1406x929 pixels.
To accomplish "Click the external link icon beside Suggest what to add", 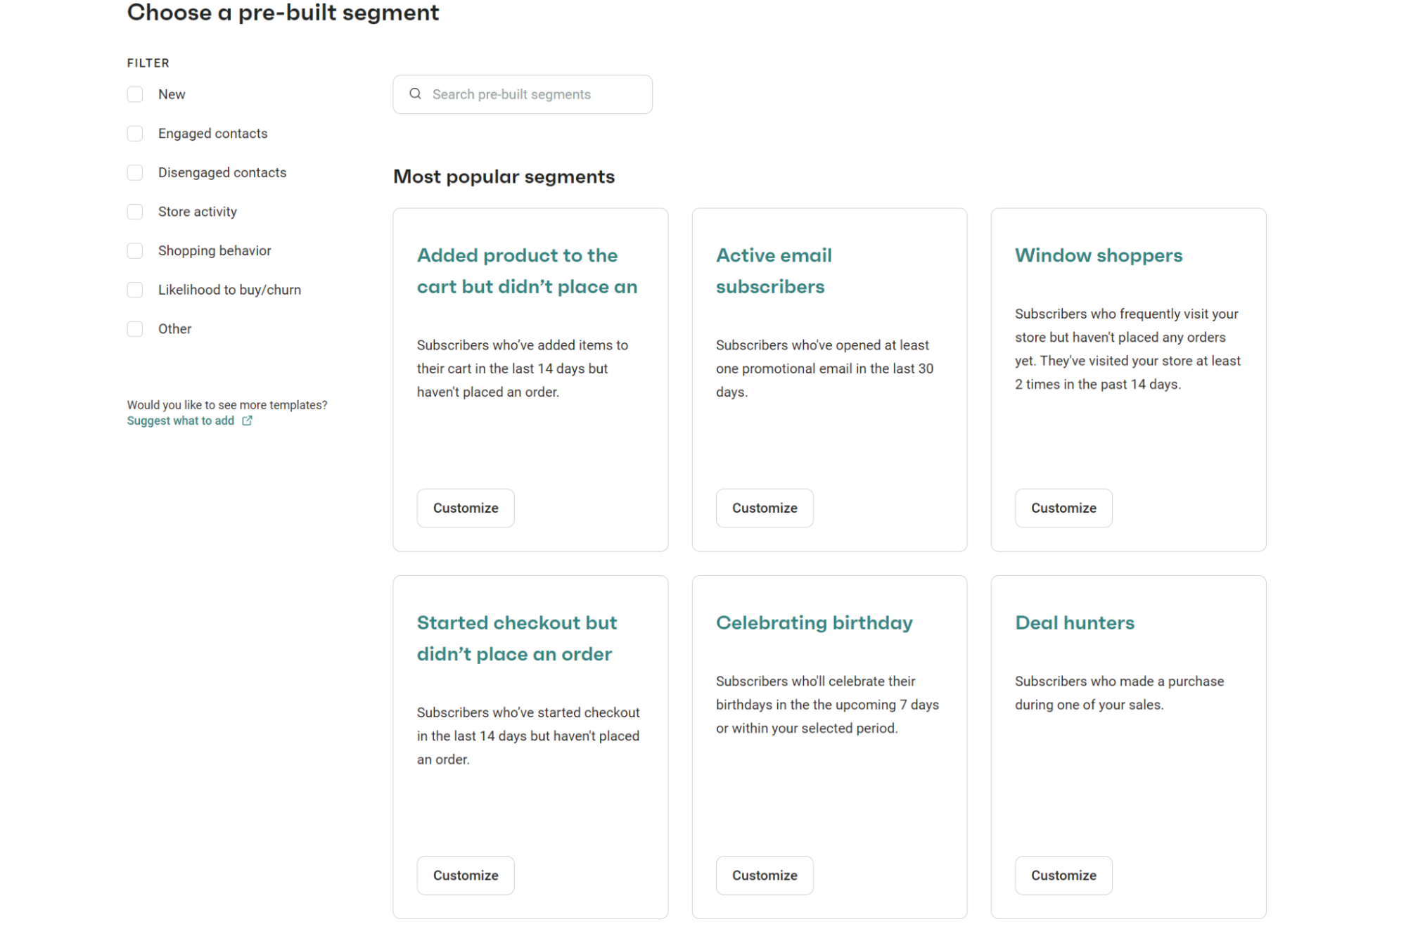I will 247,420.
